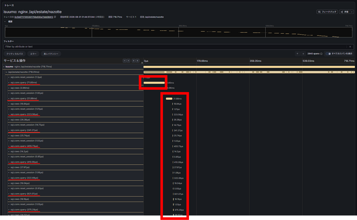Select the エラー filter chip
The image size is (357, 220).
click(33, 54)
